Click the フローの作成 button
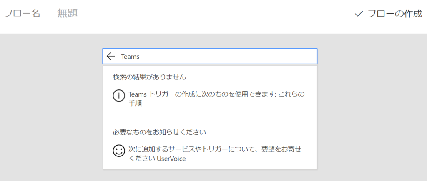 point(388,14)
